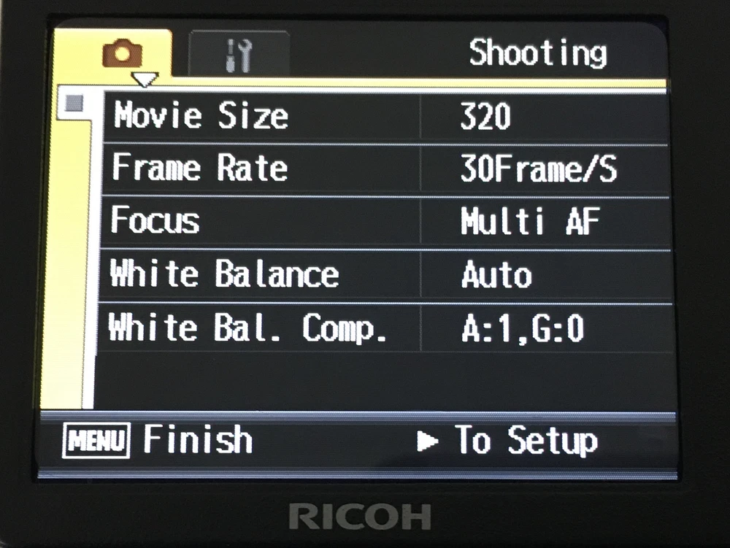This screenshot has height=548, width=730.
Task: Open the White Balance setting row
Action: coord(385,274)
